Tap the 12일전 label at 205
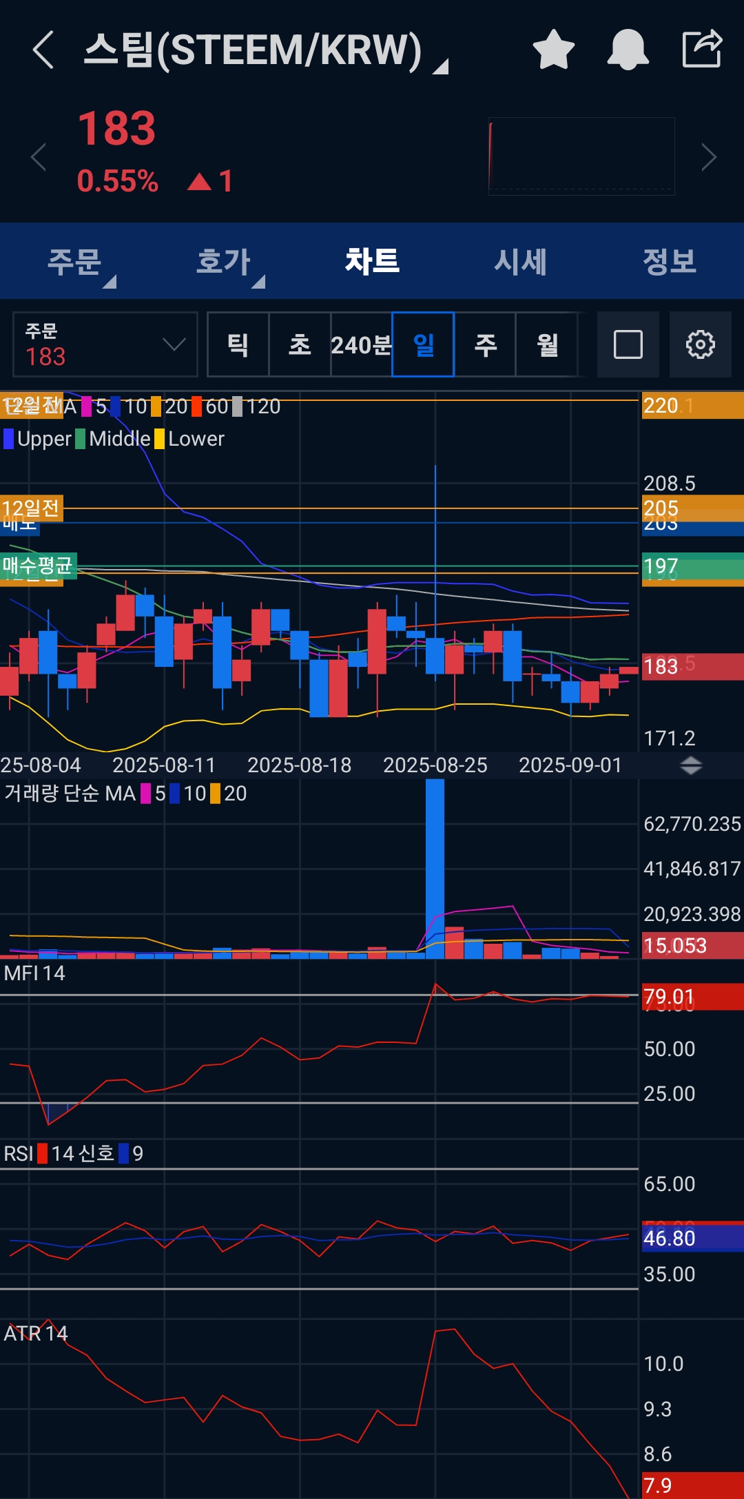The width and height of the screenshot is (744, 1499). click(31, 508)
